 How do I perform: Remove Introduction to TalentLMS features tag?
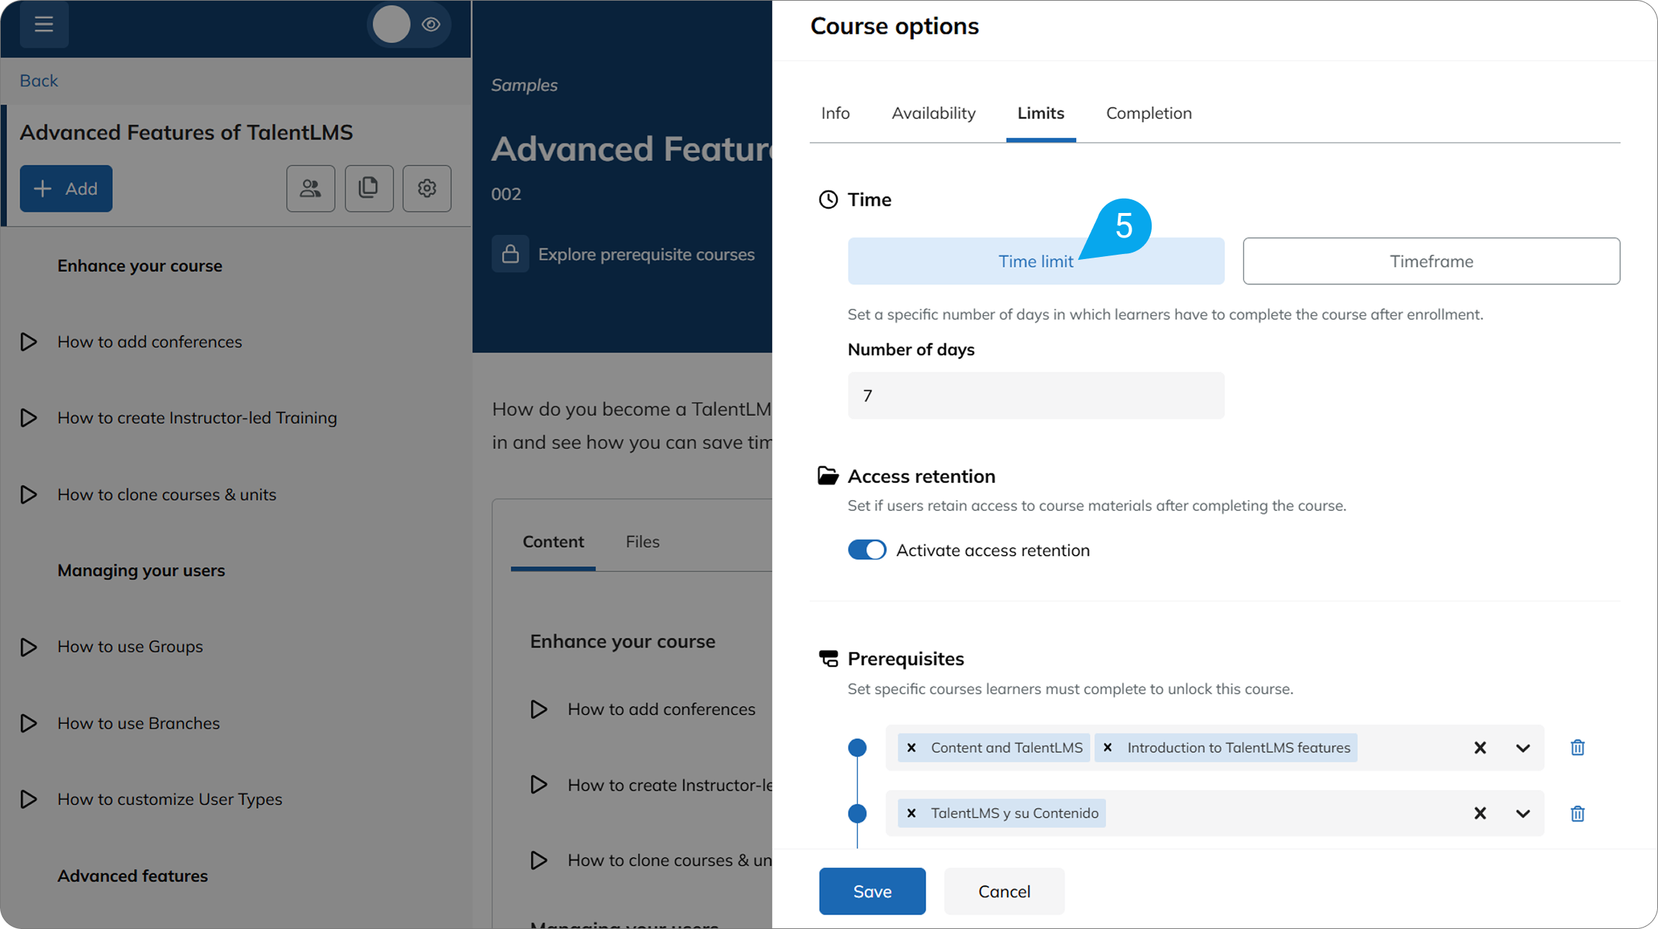point(1108,748)
